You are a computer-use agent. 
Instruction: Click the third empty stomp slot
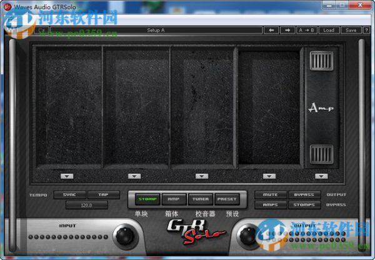(x=202, y=107)
